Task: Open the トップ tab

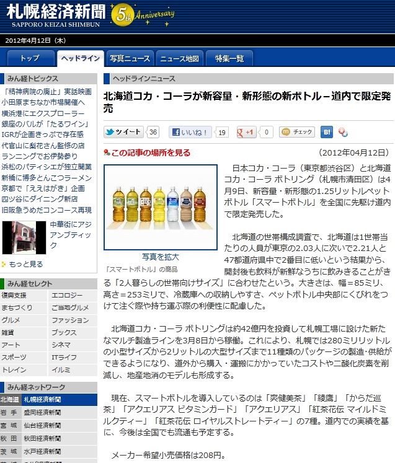Action: click(x=31, y=58)
